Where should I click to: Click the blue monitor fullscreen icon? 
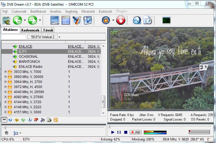point(55,20)
